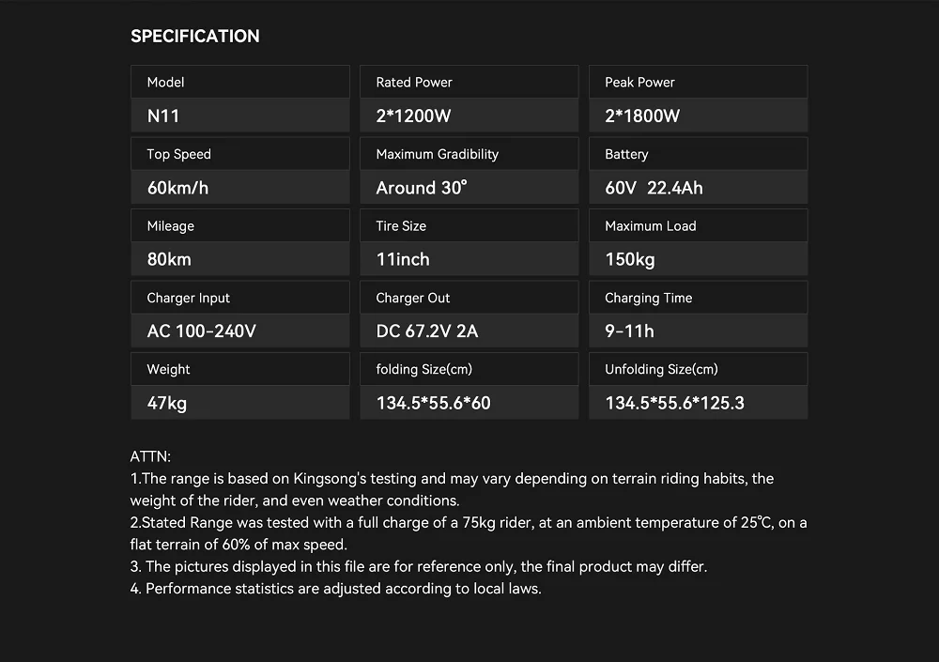
Task: Select the Charger Input value AC 100-240V
Action: 202,331
